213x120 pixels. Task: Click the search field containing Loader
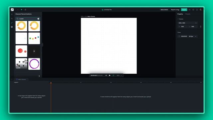28,19
